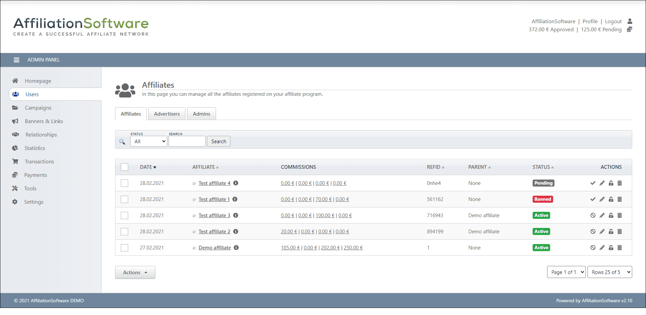The image size is (646, 315).
Task: Click the hamburger menu icon beside ADMIN PANEL
Action: (16, 60)
